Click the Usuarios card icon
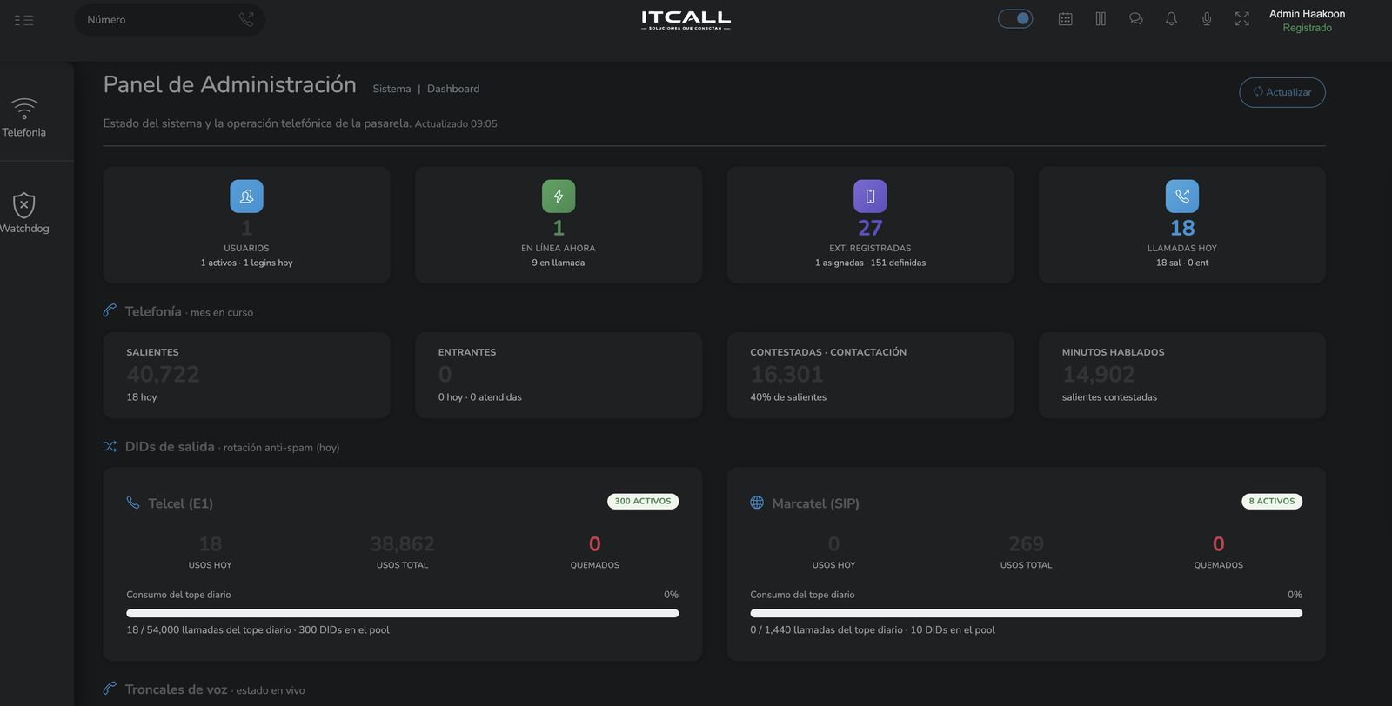1392x706 pixels. tap(246, 196)
